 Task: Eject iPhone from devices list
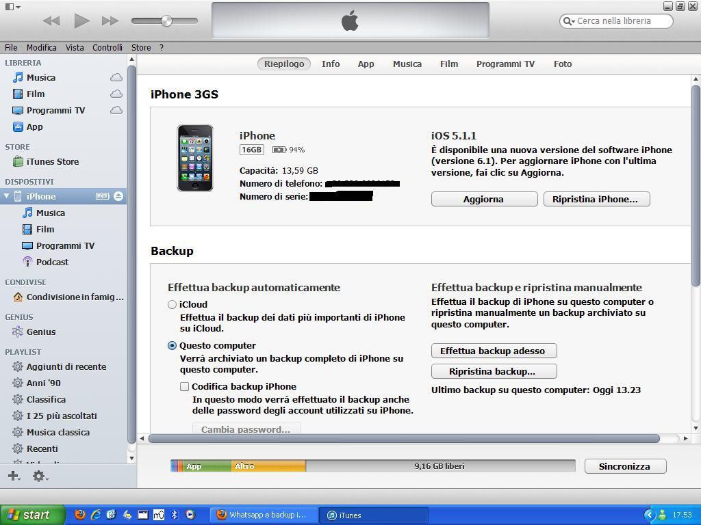118,196
